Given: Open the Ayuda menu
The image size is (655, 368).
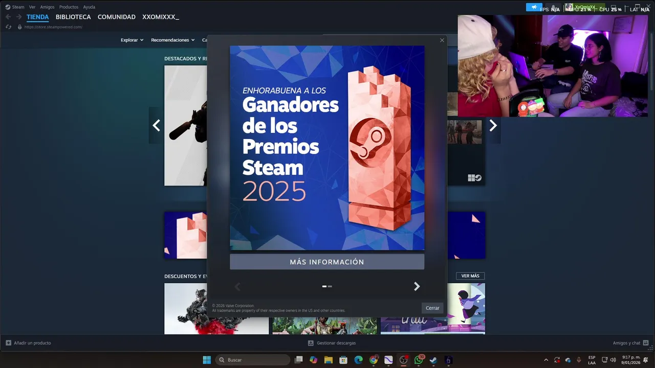Looking at the screenshot, I should pos(89,7).
